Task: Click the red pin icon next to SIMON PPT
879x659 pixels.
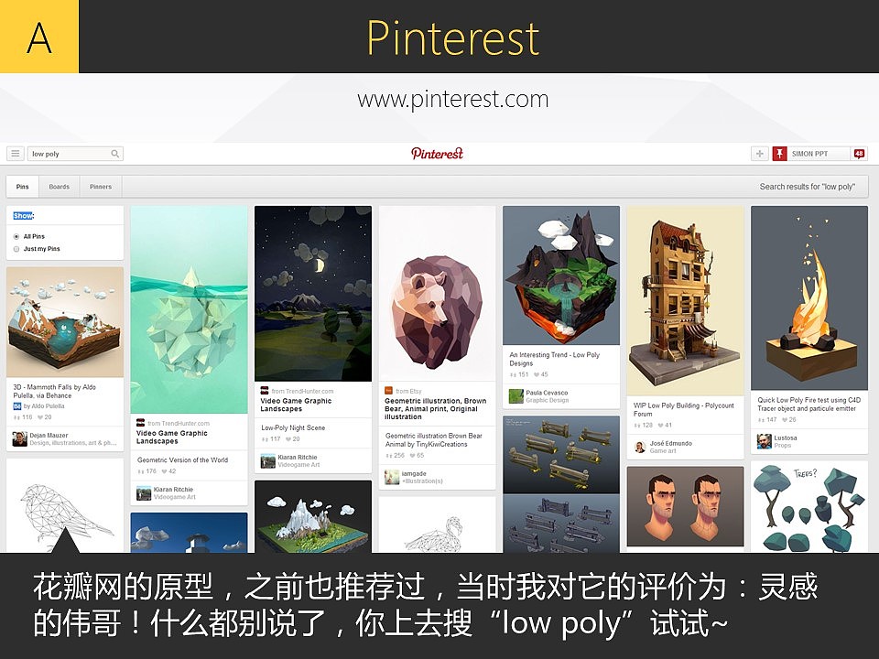Action: click(781, 153)
